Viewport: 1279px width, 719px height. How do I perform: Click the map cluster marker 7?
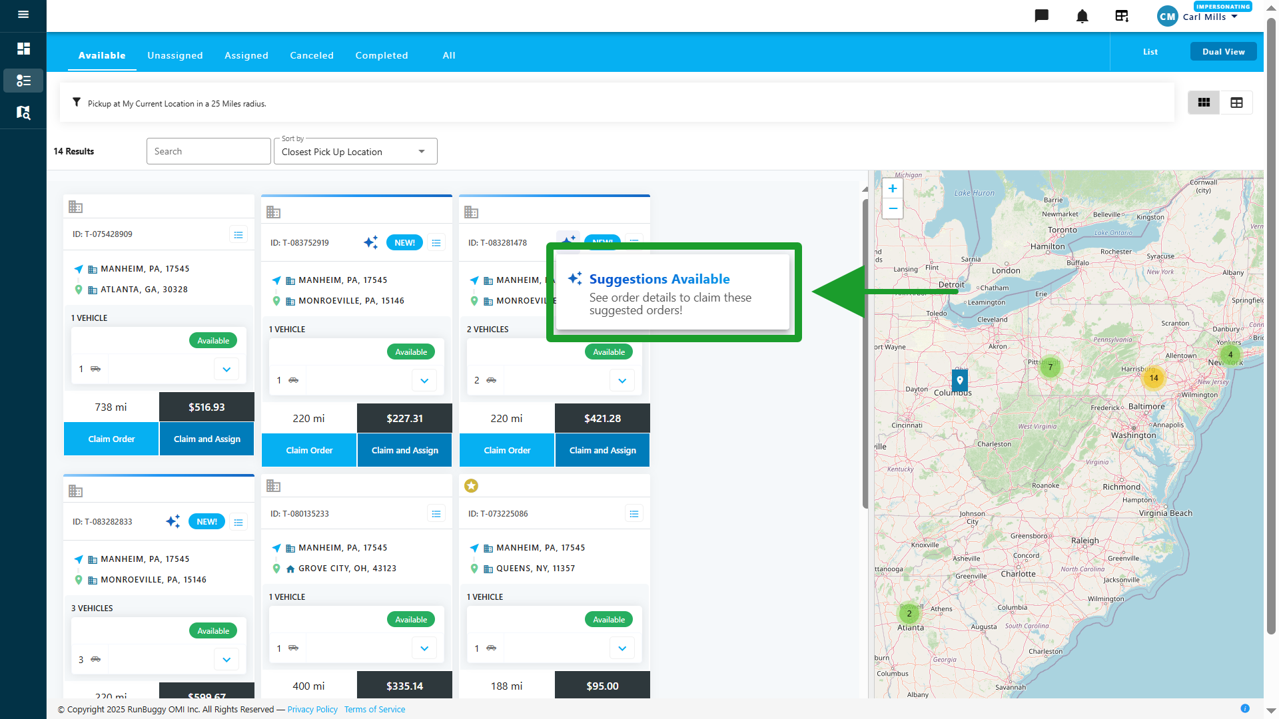pos(1051,367)
